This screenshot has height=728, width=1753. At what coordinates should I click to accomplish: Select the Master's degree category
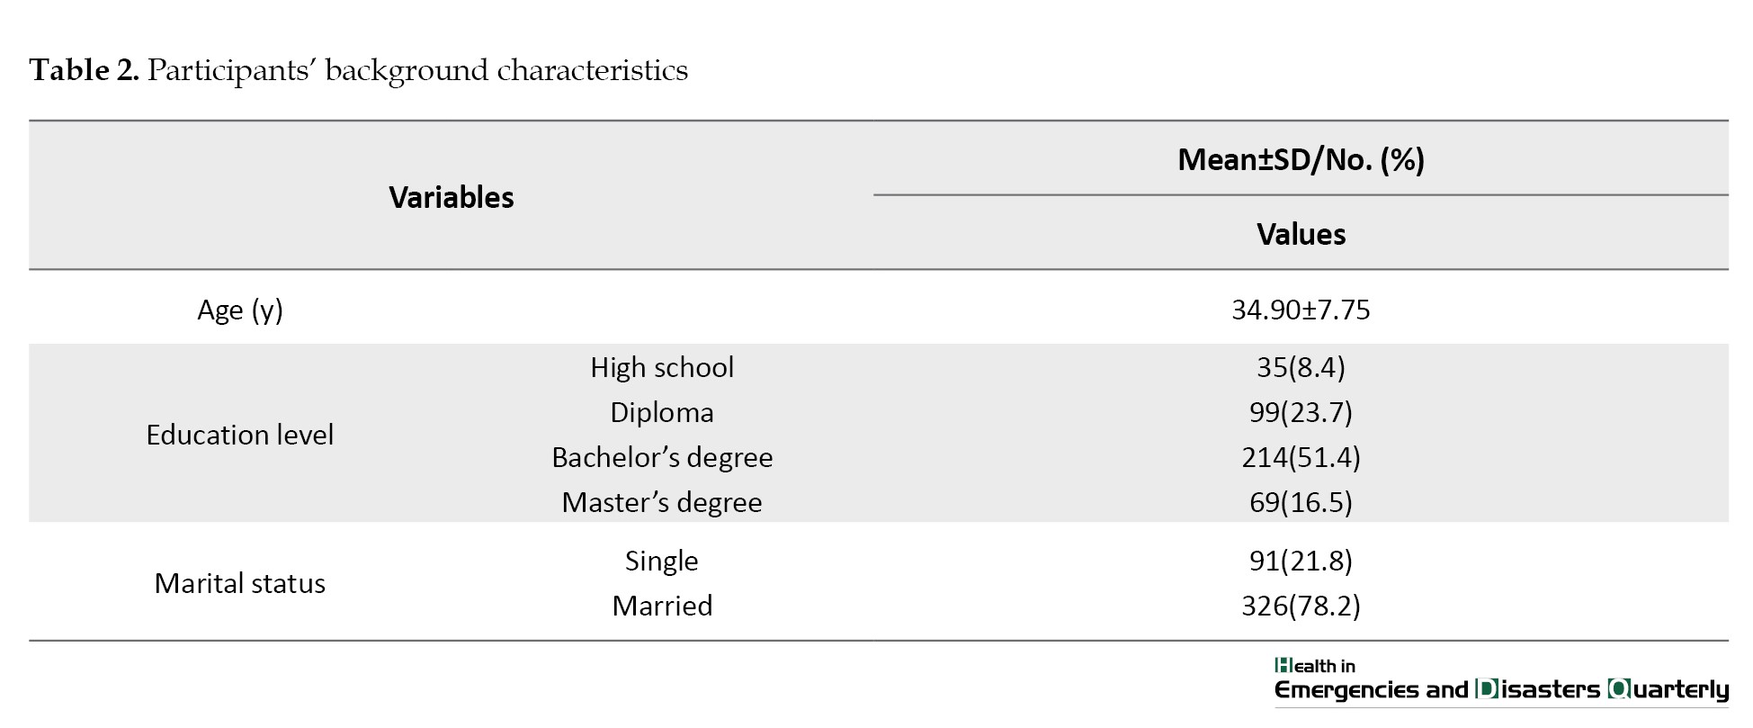pyautogui.click(x=662, y=502)
